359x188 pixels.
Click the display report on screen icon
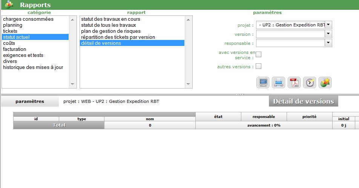point(263,83)
